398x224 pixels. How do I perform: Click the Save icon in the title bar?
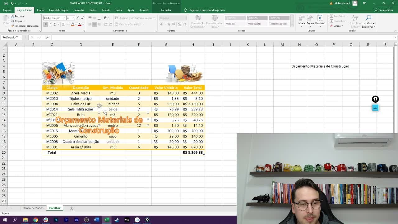(6, 3)
